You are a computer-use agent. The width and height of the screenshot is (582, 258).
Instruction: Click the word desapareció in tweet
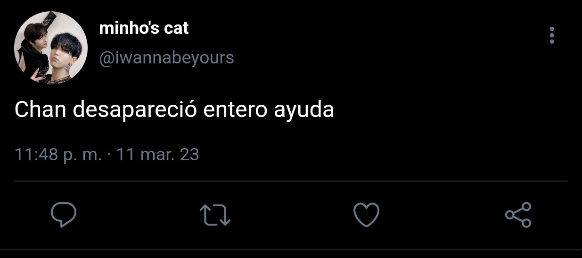[x=136, y=110]
